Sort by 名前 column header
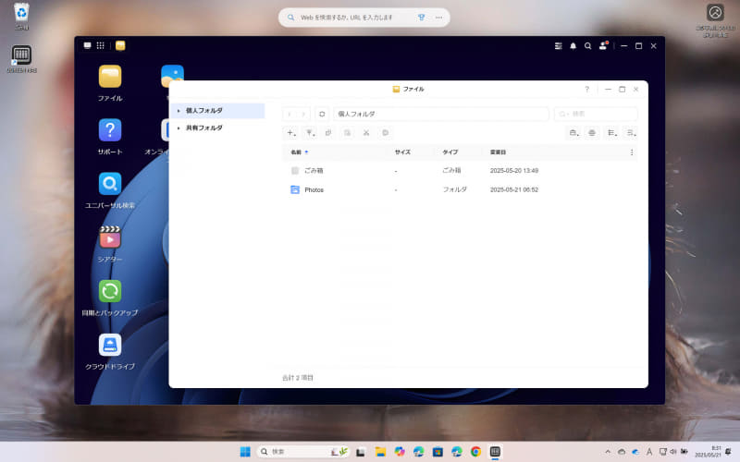Screen dimensions: 740x462 296,152
